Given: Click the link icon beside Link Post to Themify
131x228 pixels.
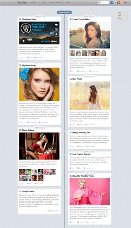Looking at the screenshot, I should tap(71, 154).
